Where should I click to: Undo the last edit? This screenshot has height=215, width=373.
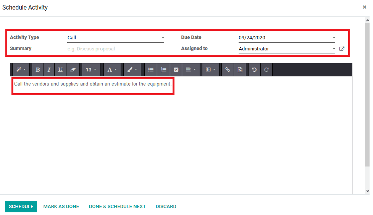coord(254,70)
